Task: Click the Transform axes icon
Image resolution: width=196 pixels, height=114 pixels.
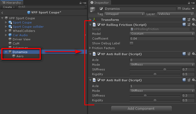Action: (x=94, y=20)
